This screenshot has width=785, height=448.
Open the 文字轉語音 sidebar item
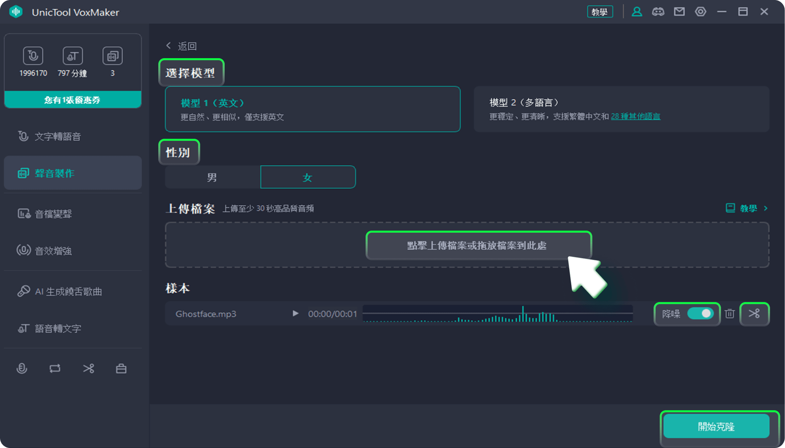pos(73,136)
